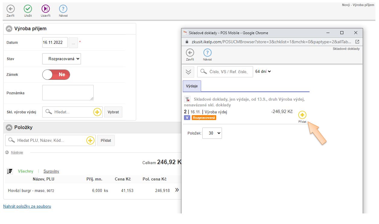
Task: Click yellow plus in Skl. výroba výdej field
Action: 97,112
